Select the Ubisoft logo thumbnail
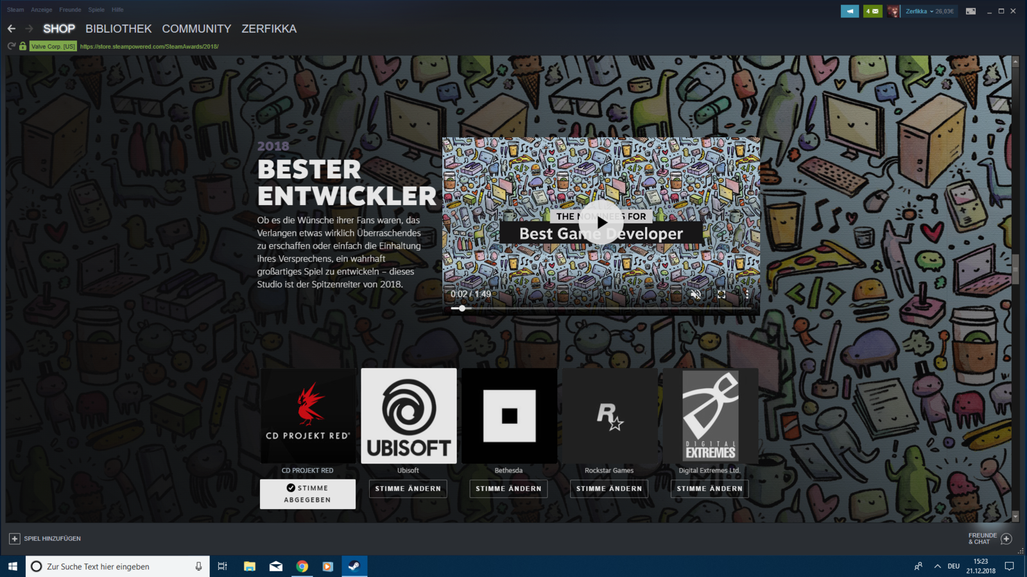This screenshot has width=1027, height=577. coord(409,415)
